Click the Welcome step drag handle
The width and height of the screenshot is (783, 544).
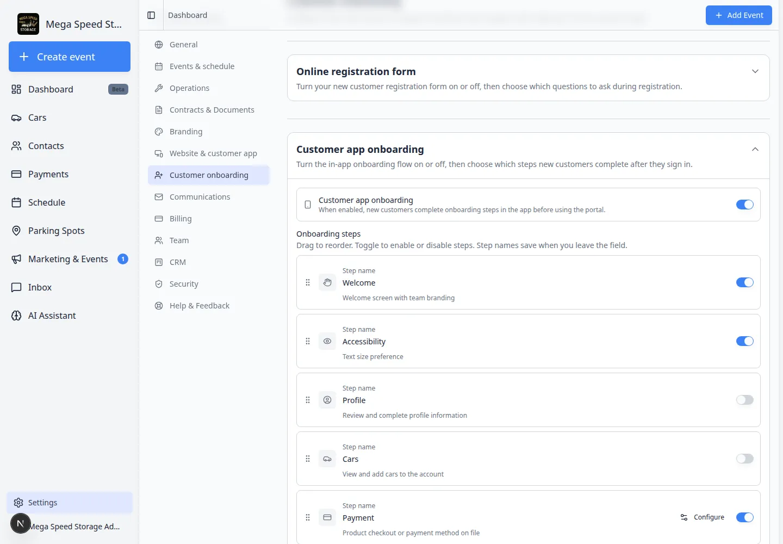pos(308,282)
